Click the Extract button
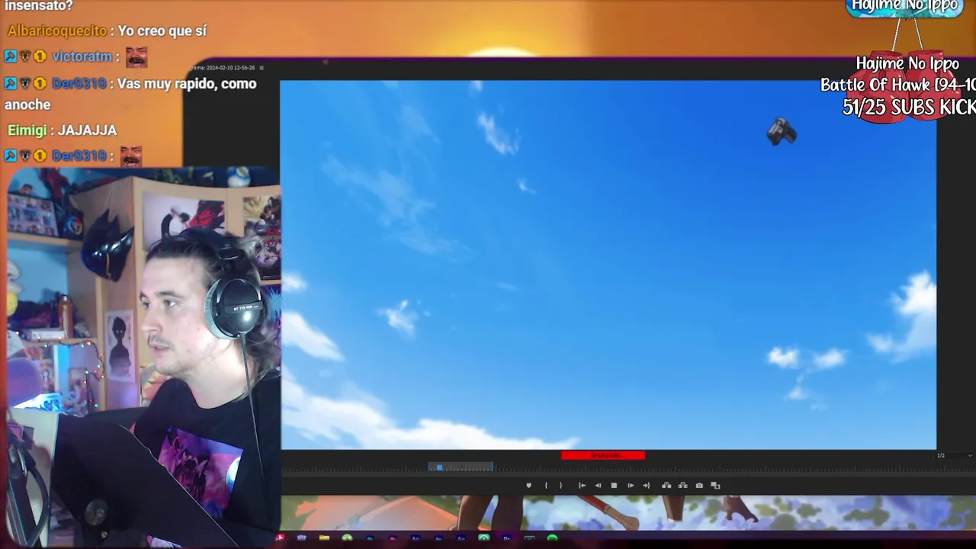 click(x=682, y=486)
